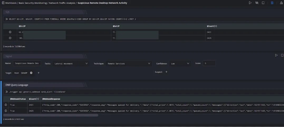
Task: Open the Basic Security Monitoring breadcrumb
Action: 33,3
